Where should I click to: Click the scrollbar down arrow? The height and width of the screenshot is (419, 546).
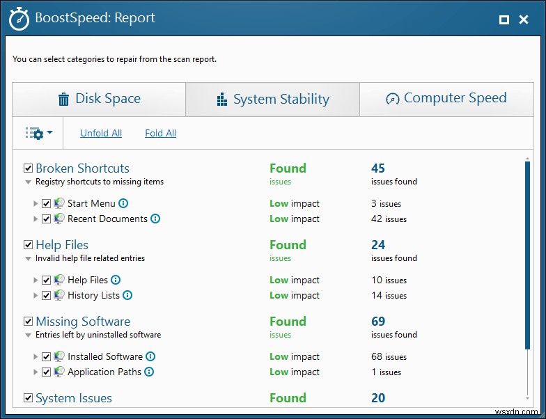pos(528,398)
